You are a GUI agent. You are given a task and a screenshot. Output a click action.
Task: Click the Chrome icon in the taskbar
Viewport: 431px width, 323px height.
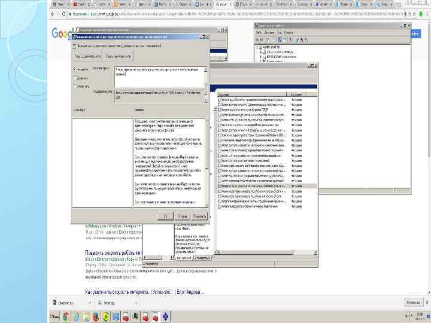(65, 316)
